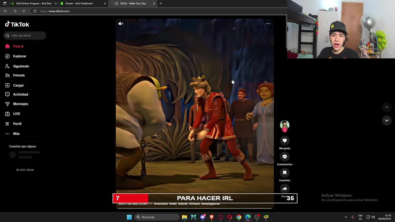Screen dimensions: 395x222
Task: Select the TikTok - Make Your Day tab
Action: point(133,3)
